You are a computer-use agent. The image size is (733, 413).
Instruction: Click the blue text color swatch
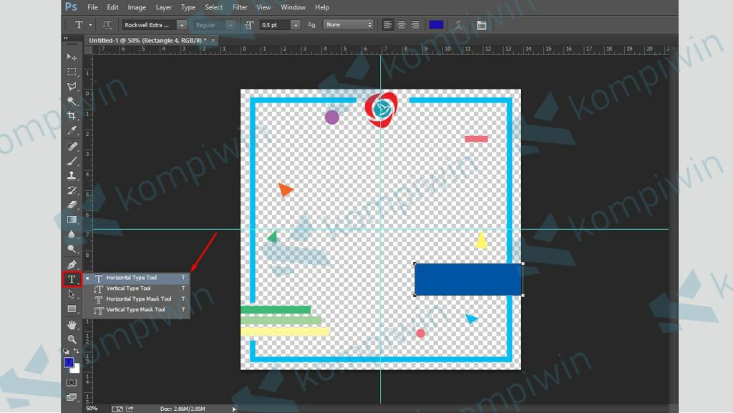[x=436, y=25]
